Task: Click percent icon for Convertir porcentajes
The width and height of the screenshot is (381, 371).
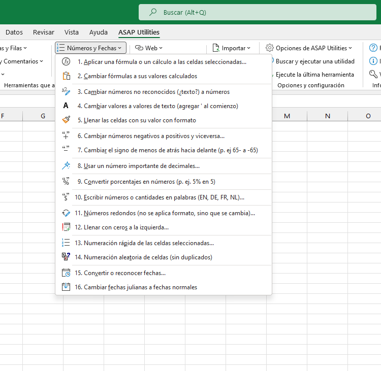Action: [x=66, y=181]
